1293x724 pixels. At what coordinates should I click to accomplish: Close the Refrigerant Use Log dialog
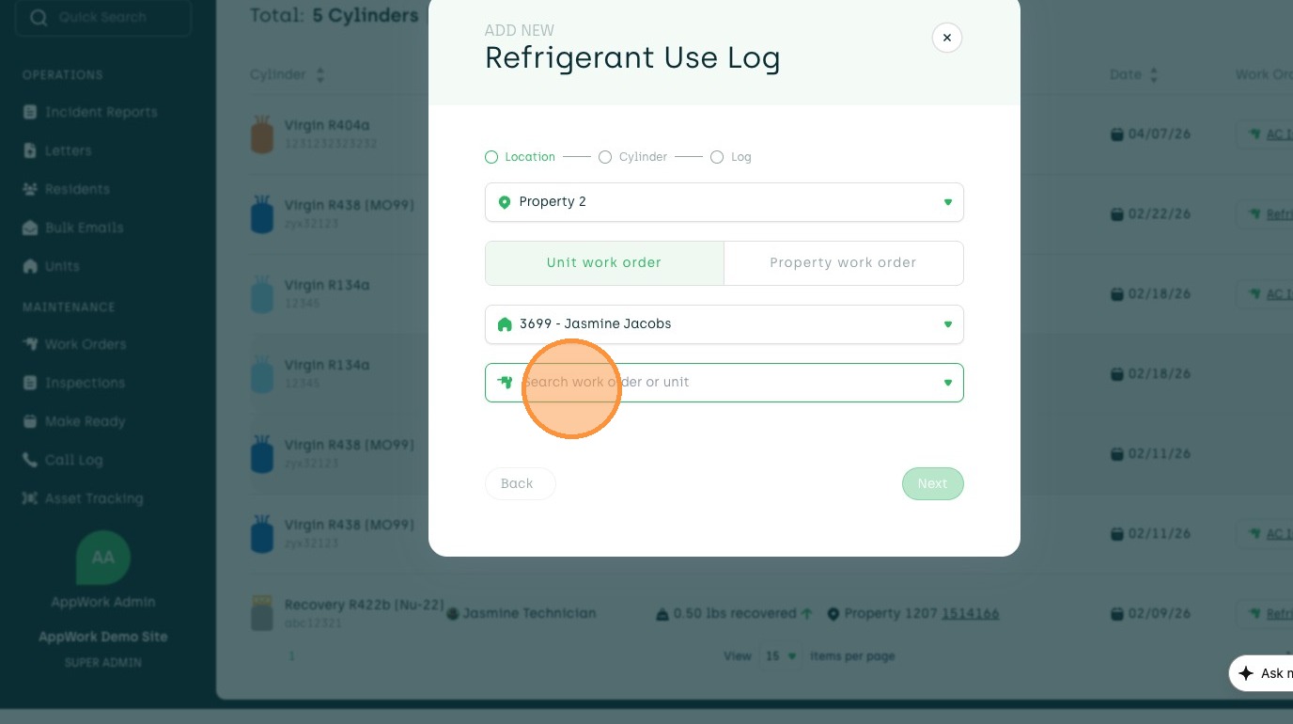[x=947, y=38]
